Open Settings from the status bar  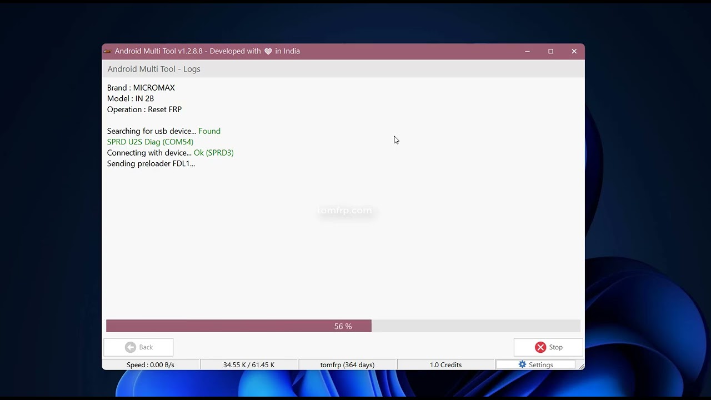(535, 365)
